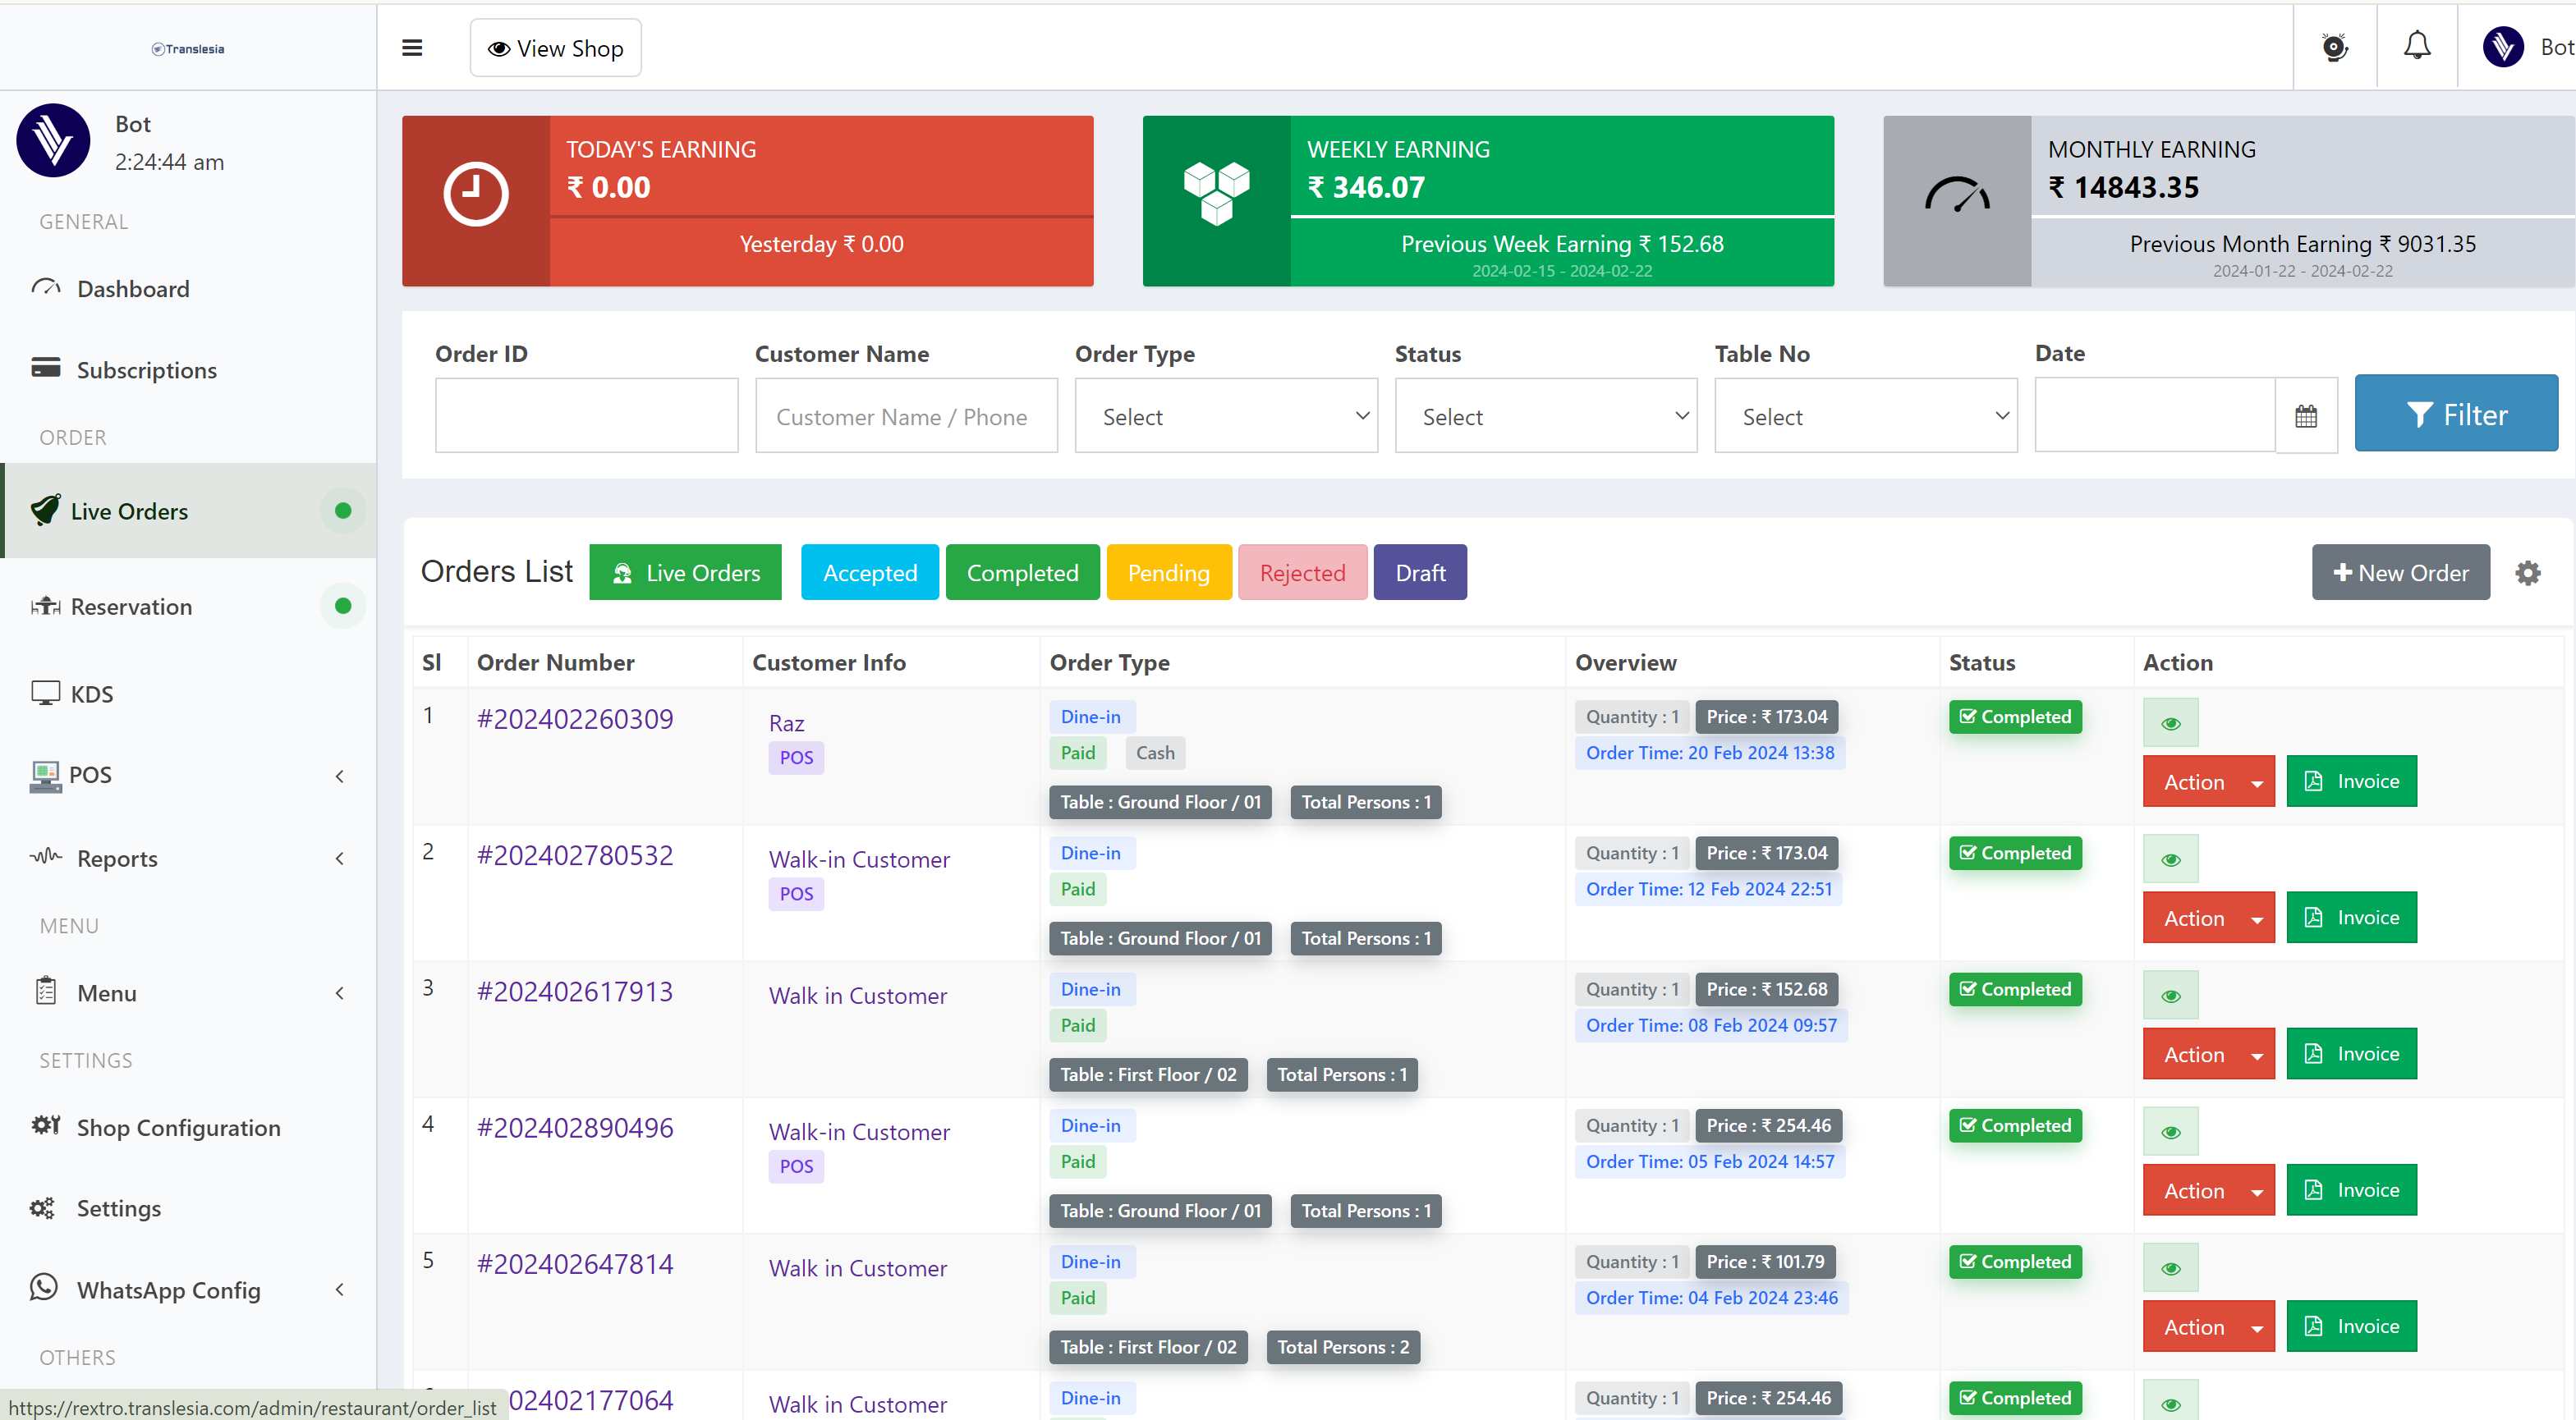Image resolution: width=2576 pixels, height=1420 pixels.
Task: View details of order #202402260309 via eye icon
Action: (x=2170, y=723)
